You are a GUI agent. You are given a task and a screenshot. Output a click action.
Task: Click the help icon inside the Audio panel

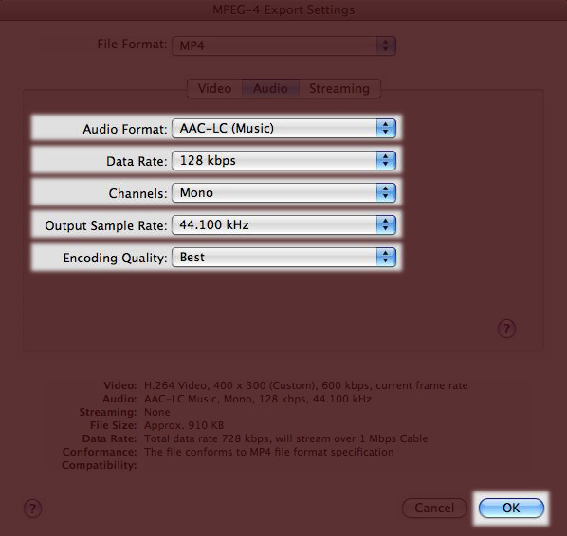(506, 329)
